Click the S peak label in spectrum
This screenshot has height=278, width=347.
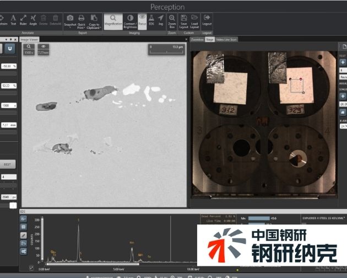pos(78,220)
